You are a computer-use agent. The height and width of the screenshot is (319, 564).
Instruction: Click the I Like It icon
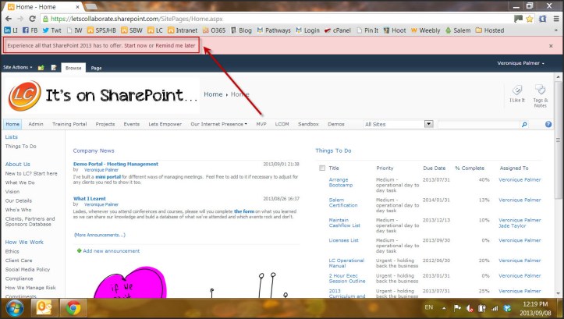pos(516,94)
